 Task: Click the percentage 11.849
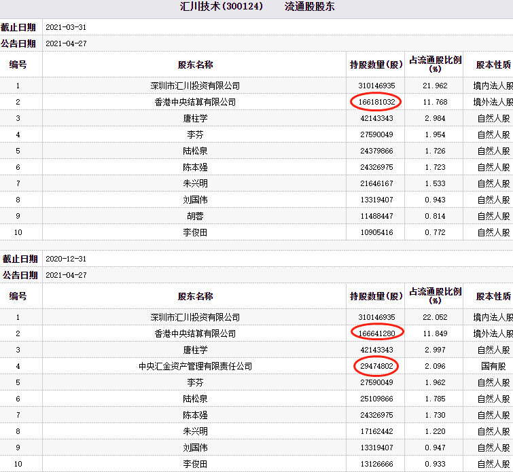[x=435, y=333]
